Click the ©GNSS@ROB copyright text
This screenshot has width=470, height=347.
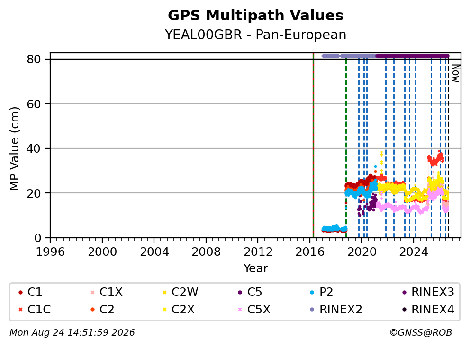coord(421,333)
